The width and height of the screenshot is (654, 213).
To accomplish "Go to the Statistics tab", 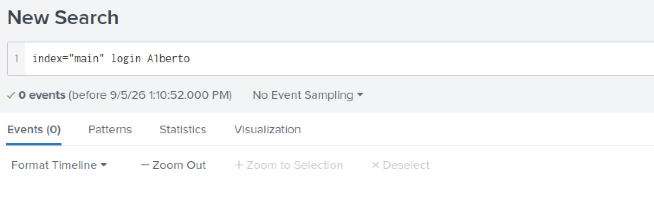I will [183, 130].
